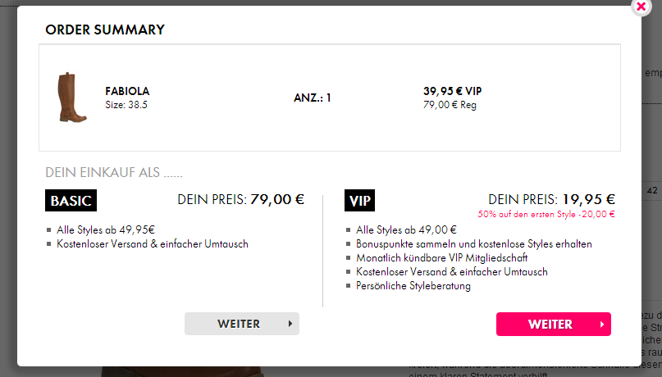Viewport: 662px width, 377px height.
Task: Click the ORDER SUMMARY heading
Action: click(105, 30)
